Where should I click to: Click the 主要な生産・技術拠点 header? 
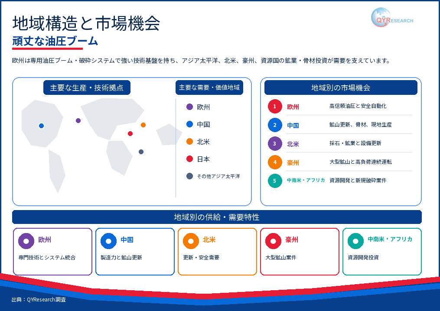pyautogui.click(x=87, y=88)
